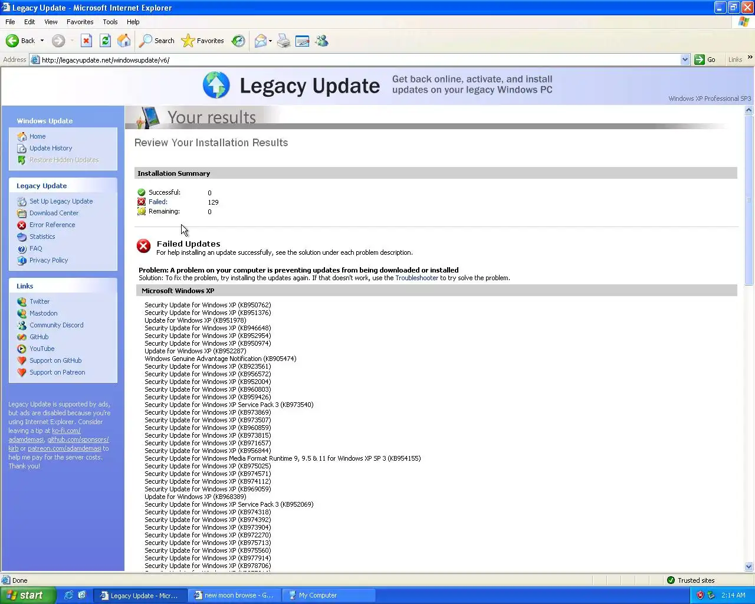Click the History icon in toolbar
Screen dimensions: 755x604
[238, 41]
